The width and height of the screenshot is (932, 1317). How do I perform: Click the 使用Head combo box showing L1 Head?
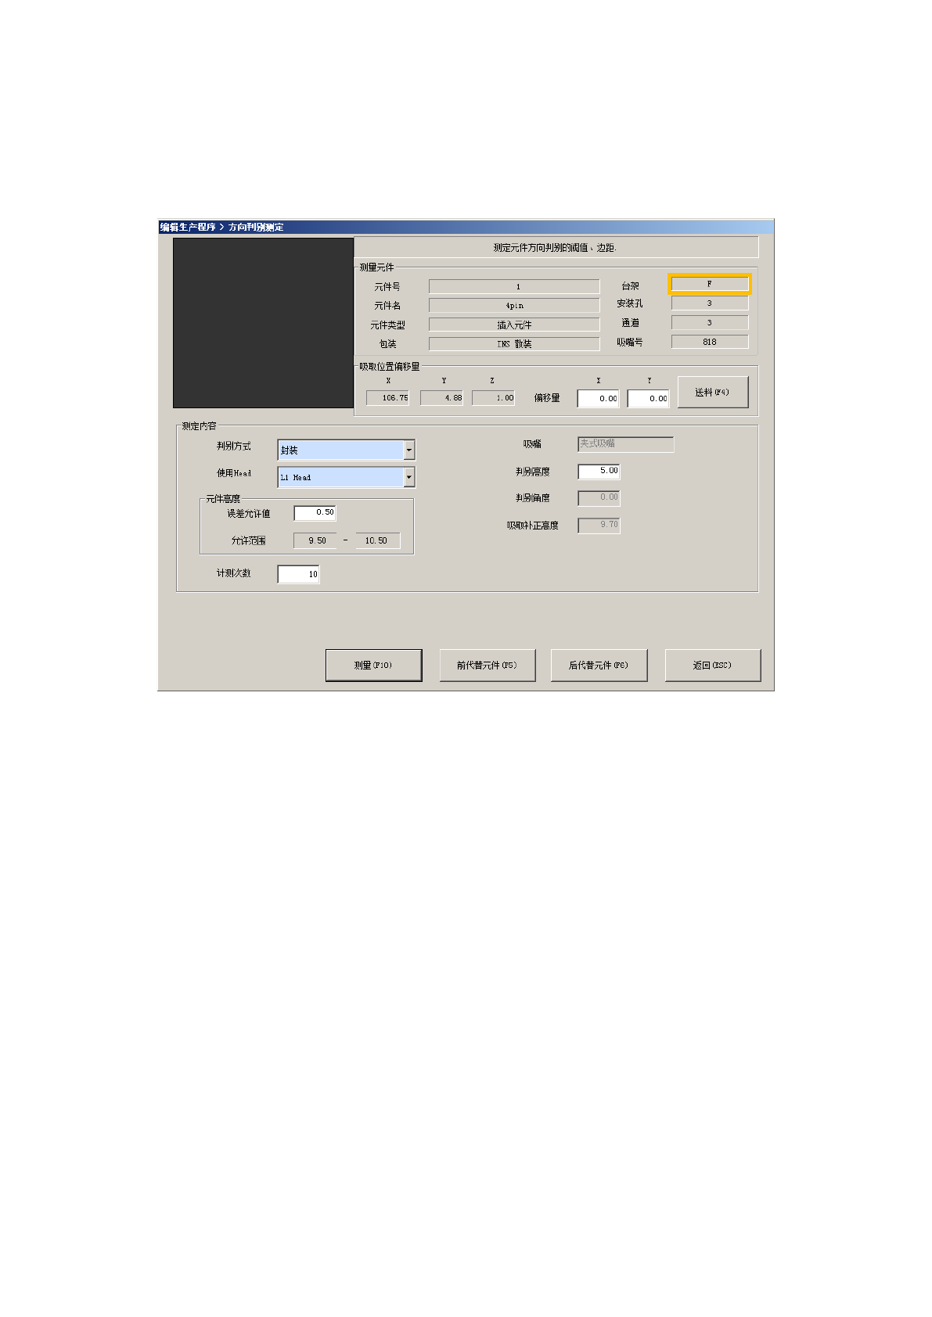[x=346, y=477]
